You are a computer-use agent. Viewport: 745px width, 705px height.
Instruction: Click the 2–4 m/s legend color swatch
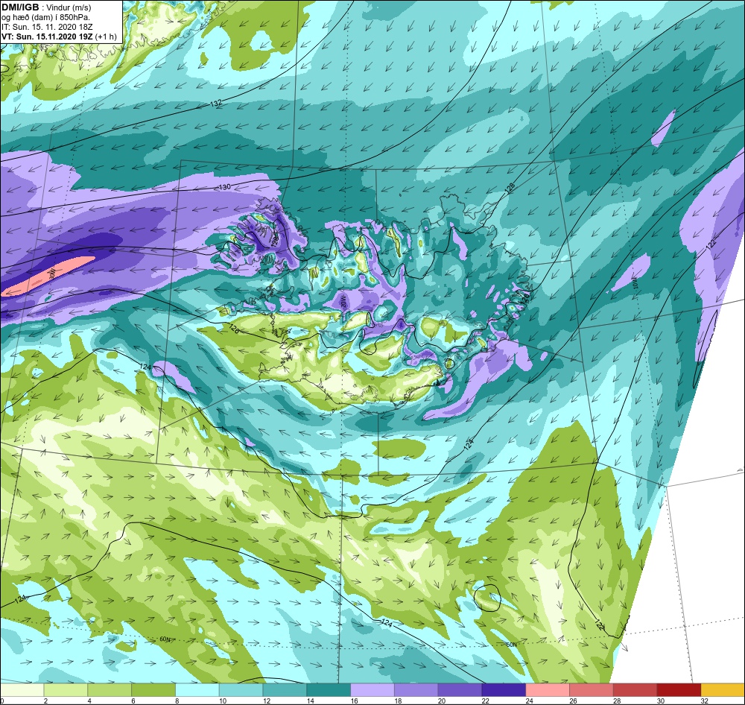click(x=66, y=689)
